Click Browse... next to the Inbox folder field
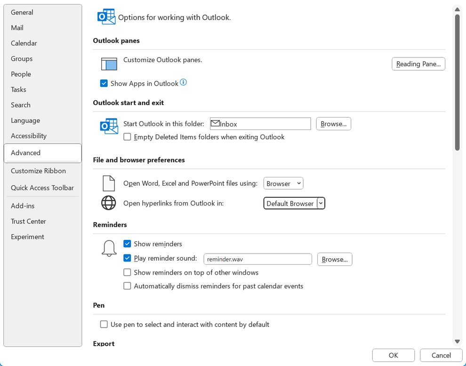Viewport: 466px width, 366px height. click(333, 124)
